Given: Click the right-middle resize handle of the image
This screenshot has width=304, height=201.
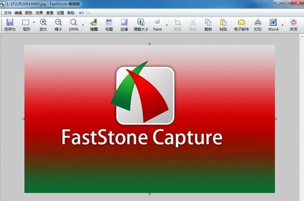Looking at the screenshot, I should 275,119.
